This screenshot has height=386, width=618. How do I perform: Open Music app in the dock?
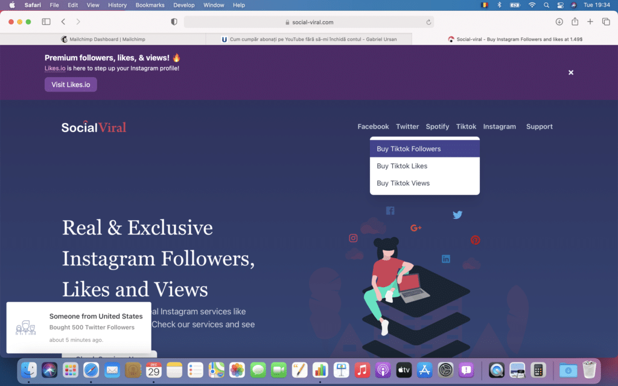[x=362, y=370]
